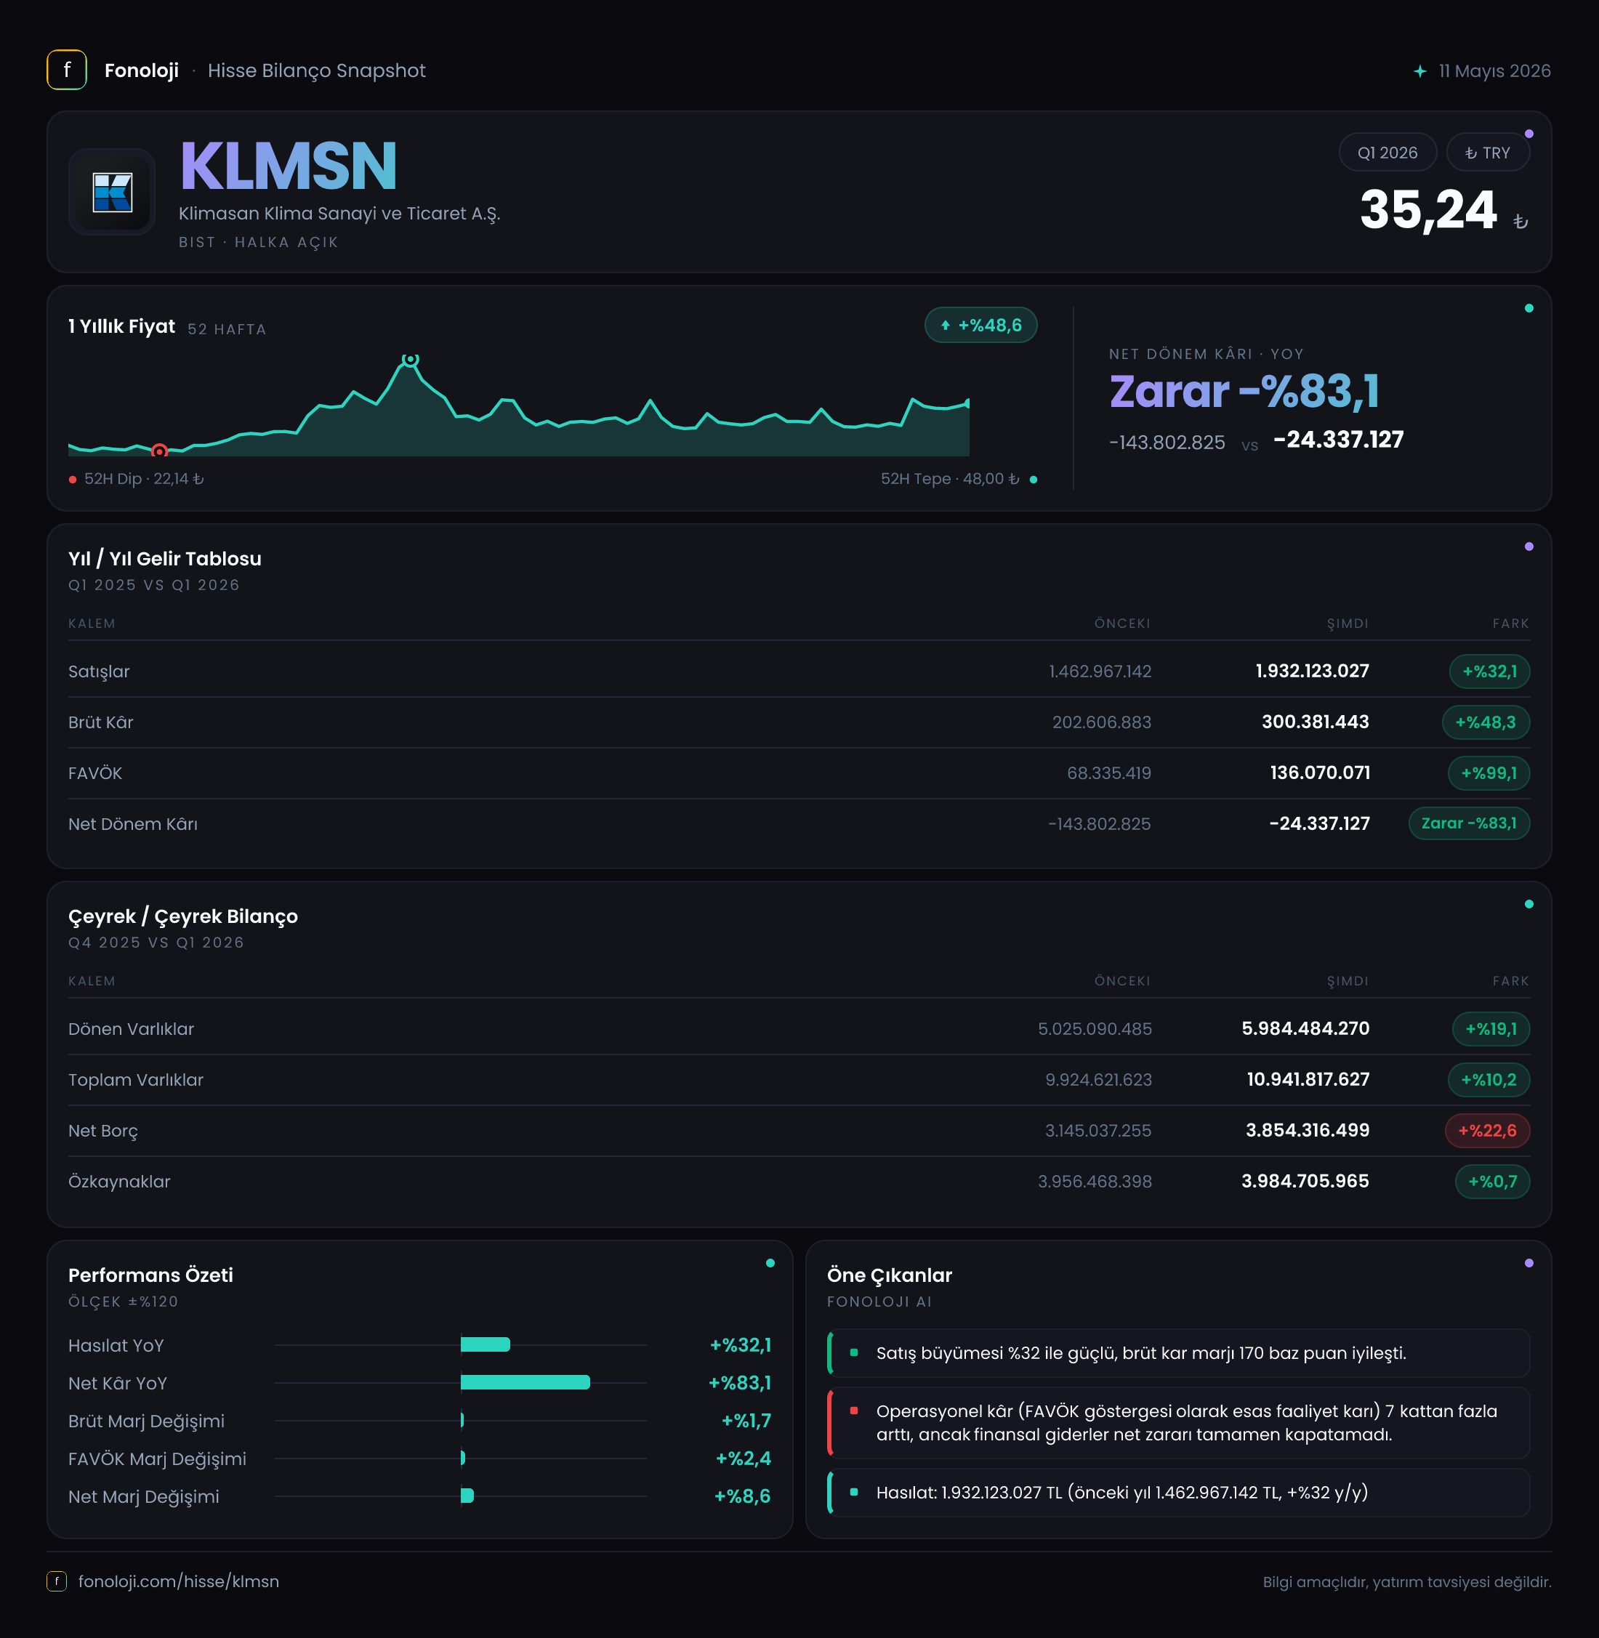Click the Hasılat YoY performance bar
Image resolution: width=1599 pixels, height=1638 pixels.
485,1345
